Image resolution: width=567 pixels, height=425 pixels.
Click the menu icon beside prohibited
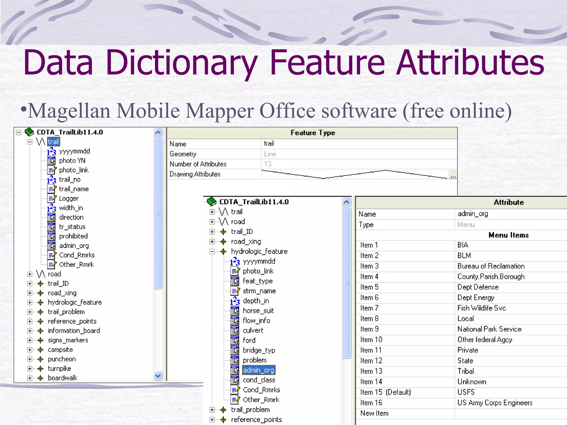tap(51, 236)
